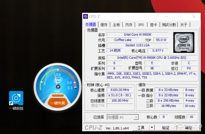The height and width of the screenshot is (134, 205).
Task: Click the Ver. 1.89.1.x64 version text
Action: pyautogui.click(x=117, y=128)
